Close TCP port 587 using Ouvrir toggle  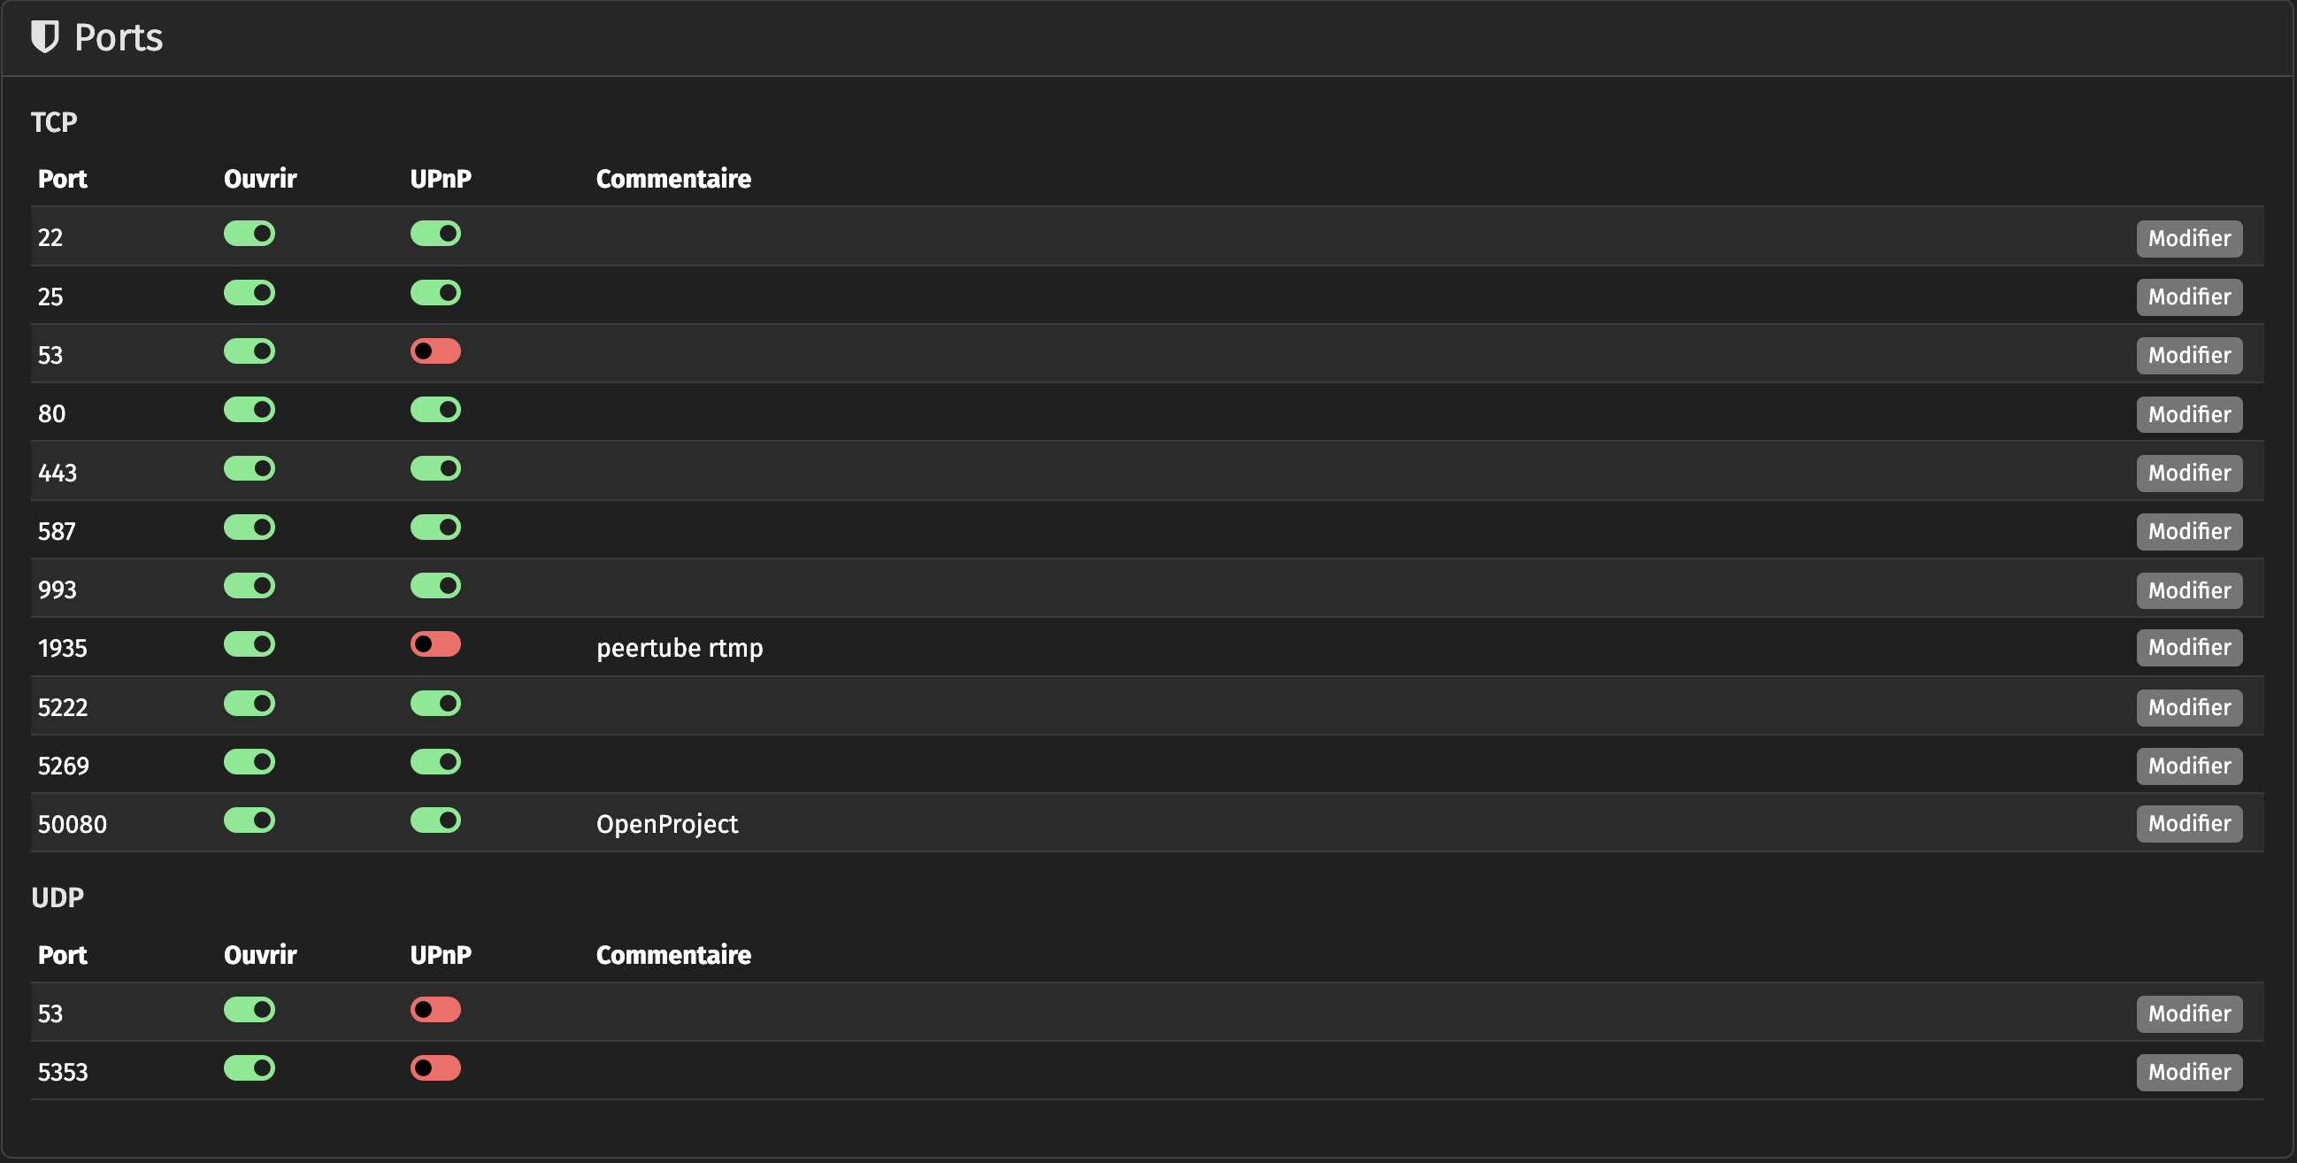pyautogui.click(x=249, y=528)
